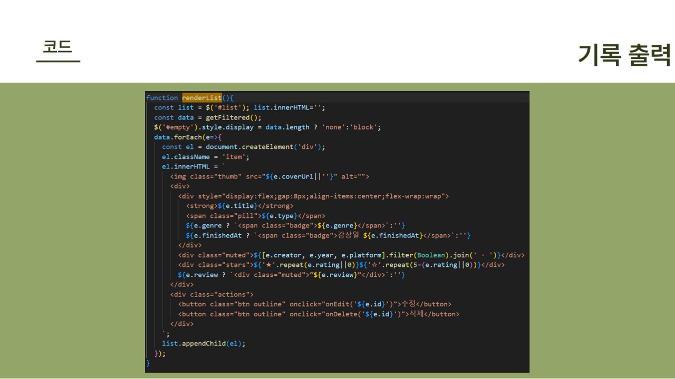
Task: Click the onDelete '삭제' button code line
Action: (x=319, y=314)
